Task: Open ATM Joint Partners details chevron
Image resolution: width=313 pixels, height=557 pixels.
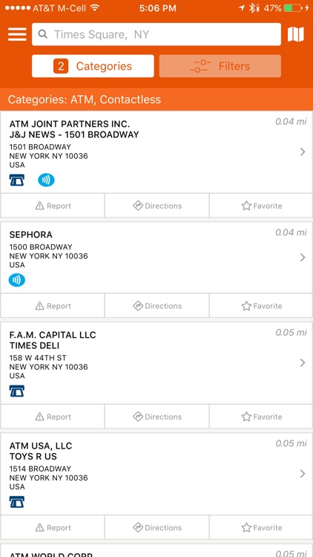Action: [303, 152]
